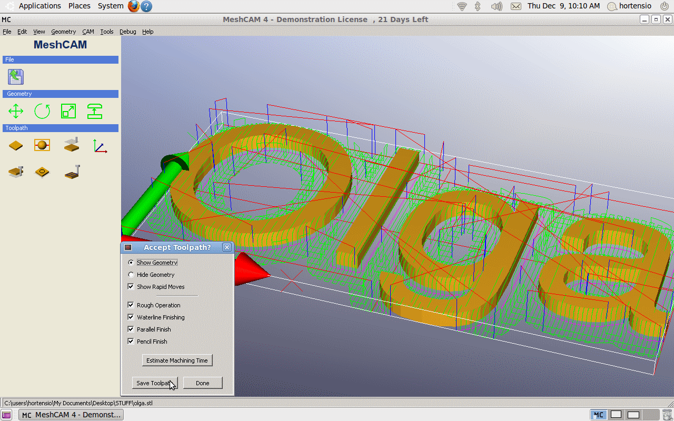The image size is (674, 421).
Task: Open the Geometry menu in menu bar
Action: tap(63, 32)
